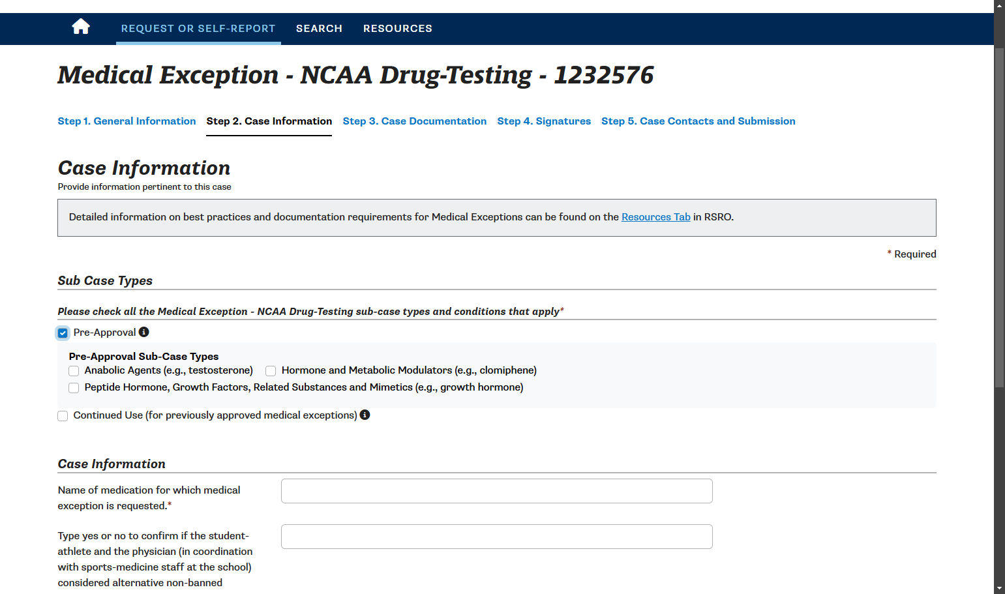This screenshot has width=1005, height=594.
Task: Enable Continued Use checkbox
Action: 63,416
